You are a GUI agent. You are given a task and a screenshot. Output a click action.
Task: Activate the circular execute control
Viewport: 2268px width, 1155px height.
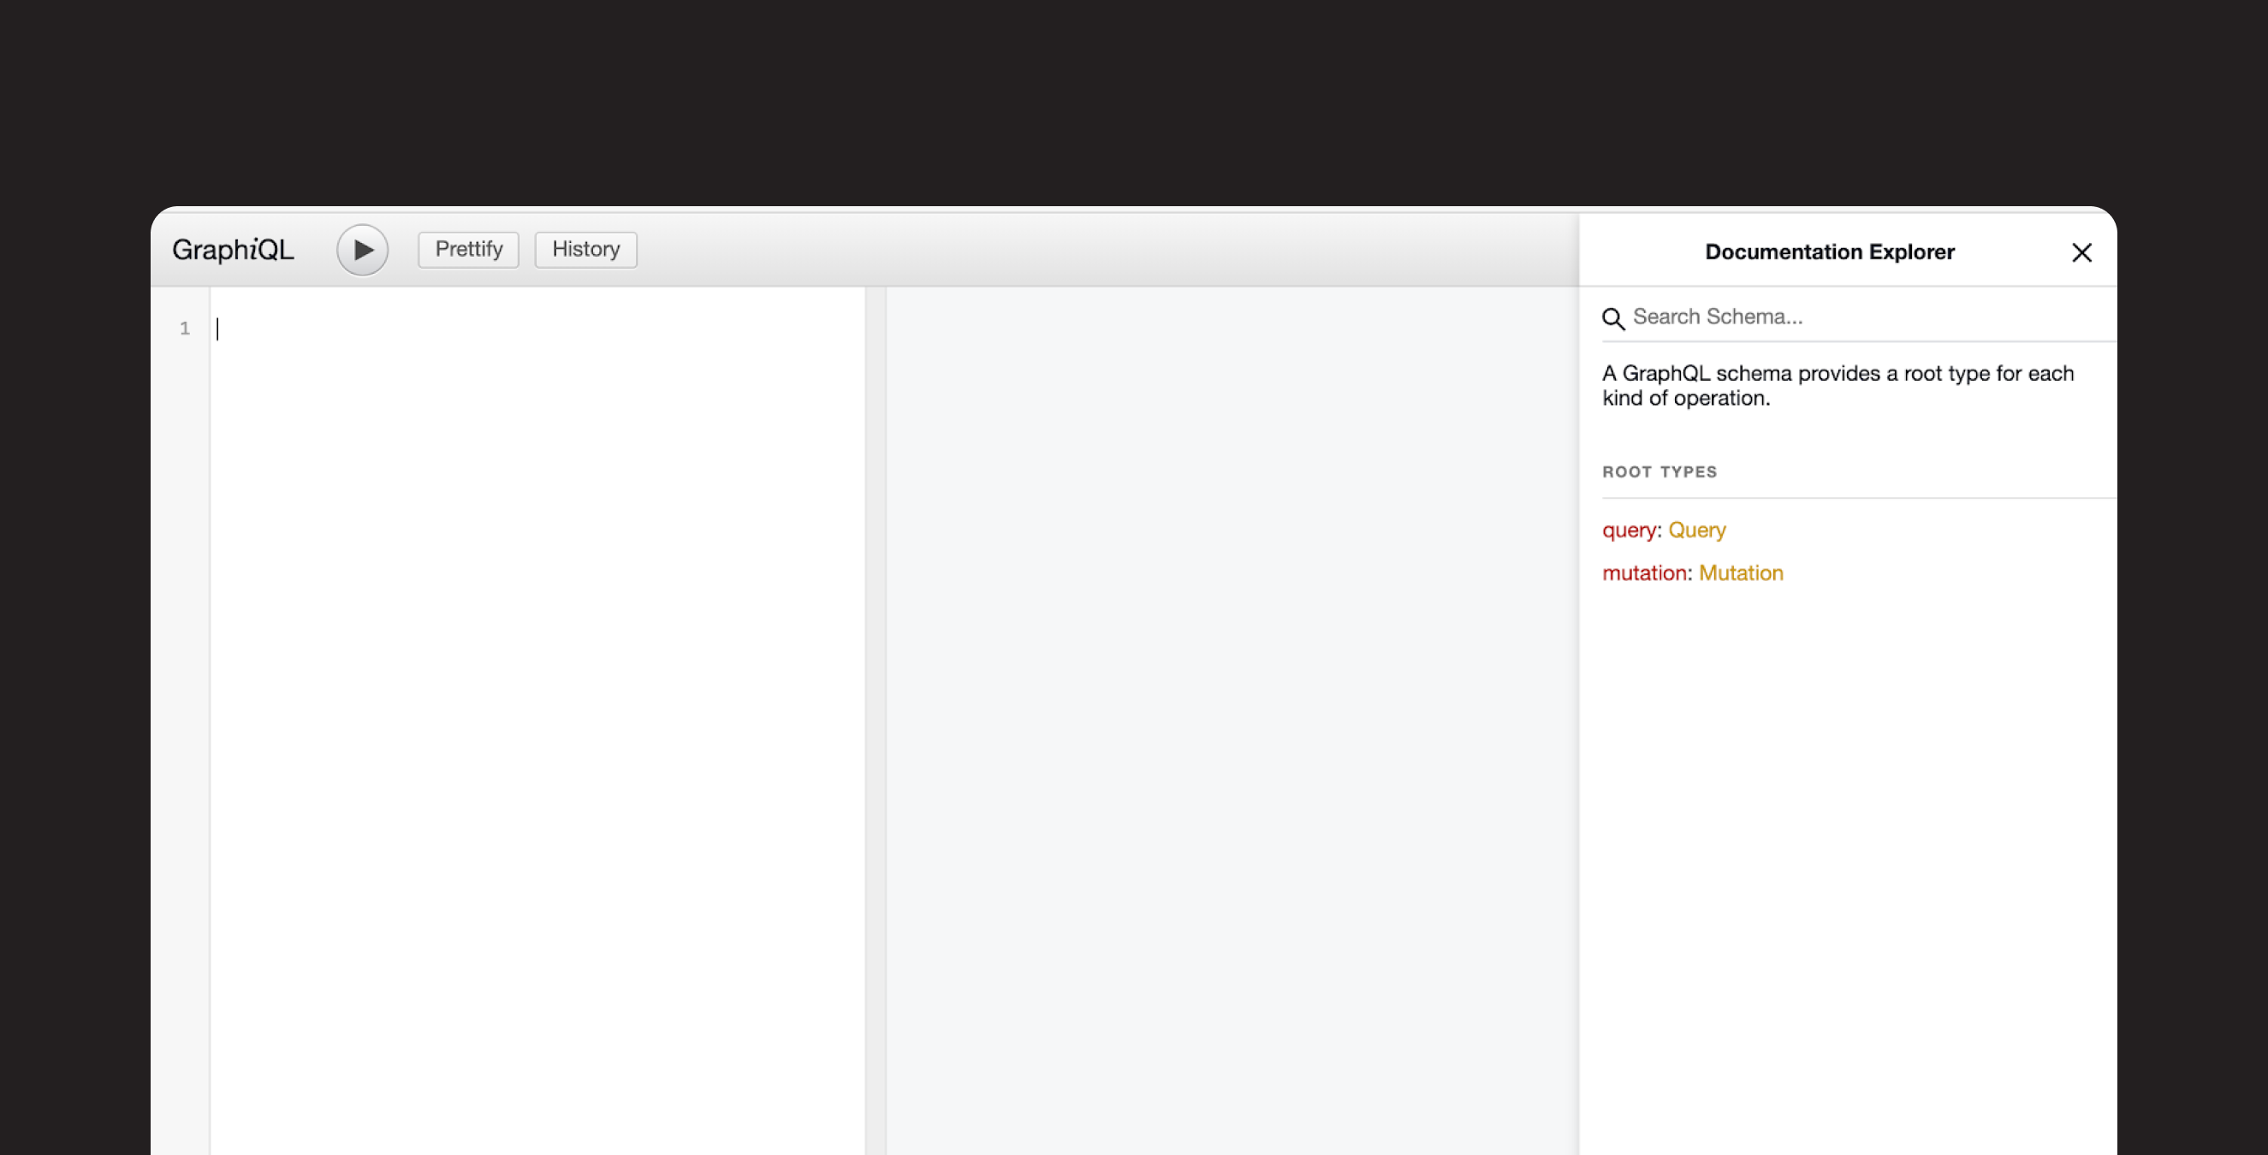362,249
